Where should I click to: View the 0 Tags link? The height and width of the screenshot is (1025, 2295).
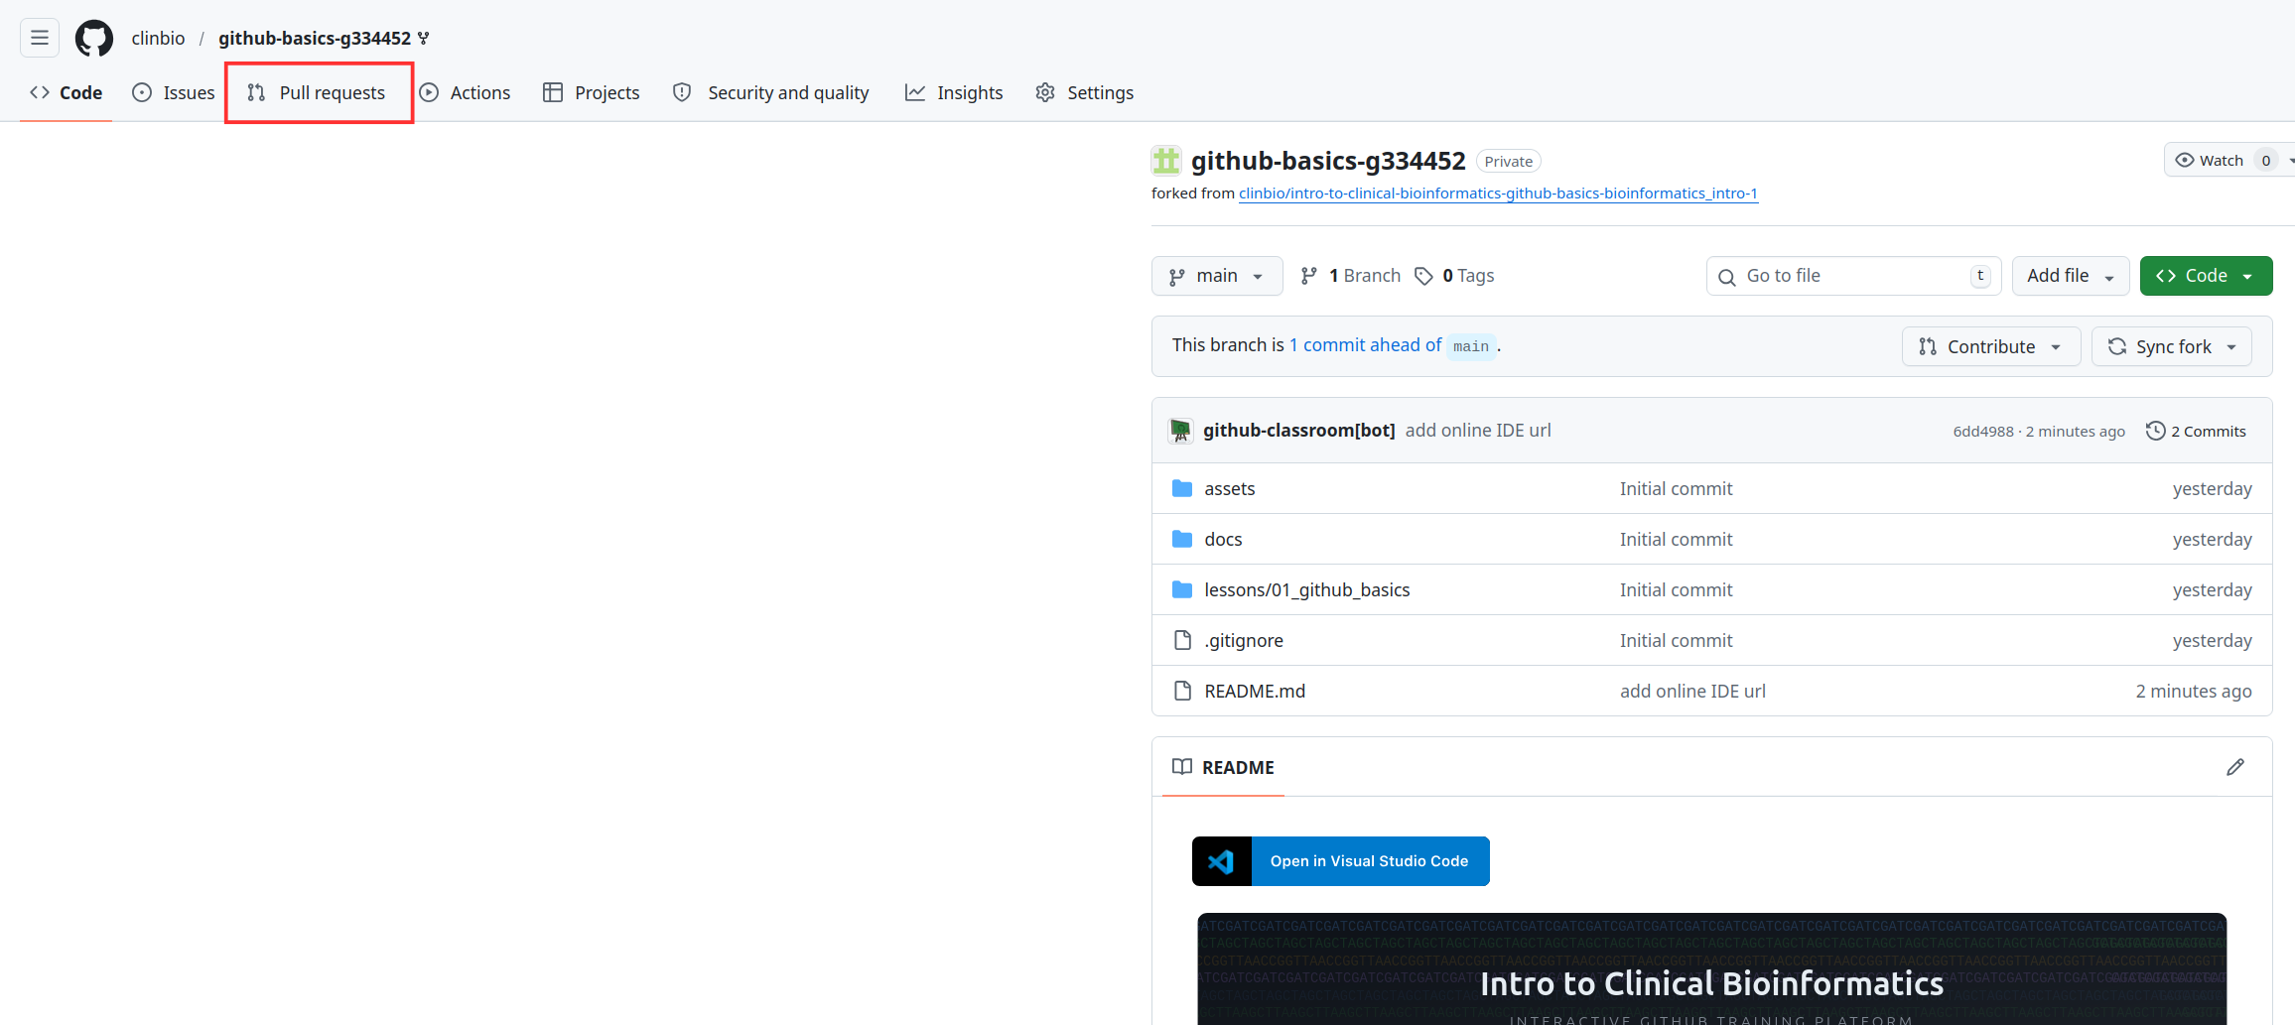(x=1454, y=276)
